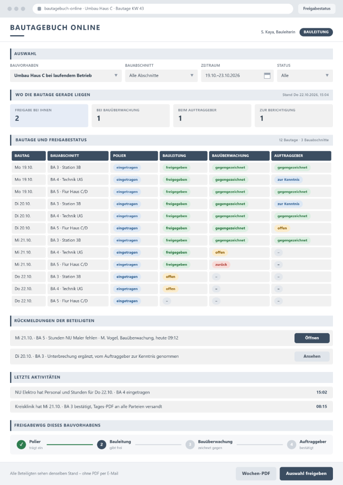Select the Zur Berichtigung card
Viewport: 343px width, 485px height.
[294, 116]
